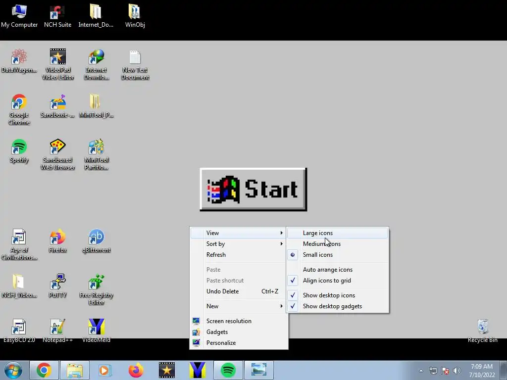This screenshot has height=380, width=507.
Task: Select VideoPad Video Editor desktop shortcut
Action: point(57,64)
